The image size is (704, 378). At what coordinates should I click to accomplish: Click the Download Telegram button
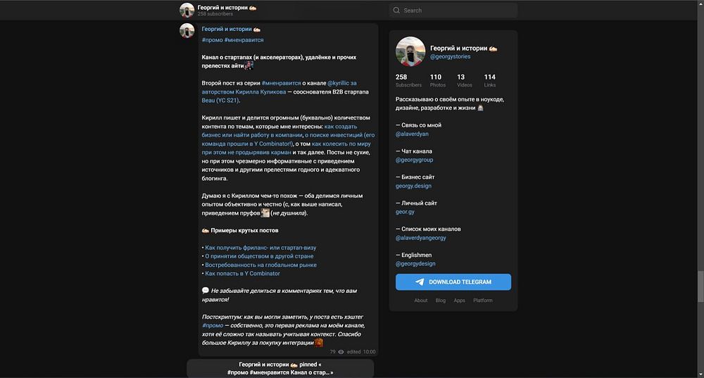tap(453, 282)
